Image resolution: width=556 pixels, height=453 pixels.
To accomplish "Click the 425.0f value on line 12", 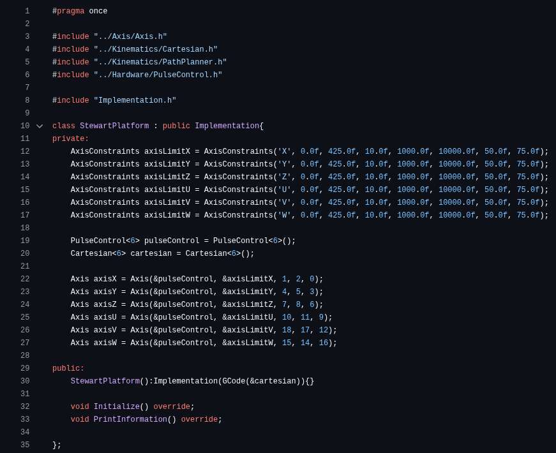I will click(x=342, y=151).
